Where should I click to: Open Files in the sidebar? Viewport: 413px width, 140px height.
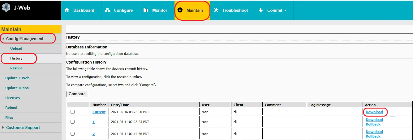(x=9, y=117)
